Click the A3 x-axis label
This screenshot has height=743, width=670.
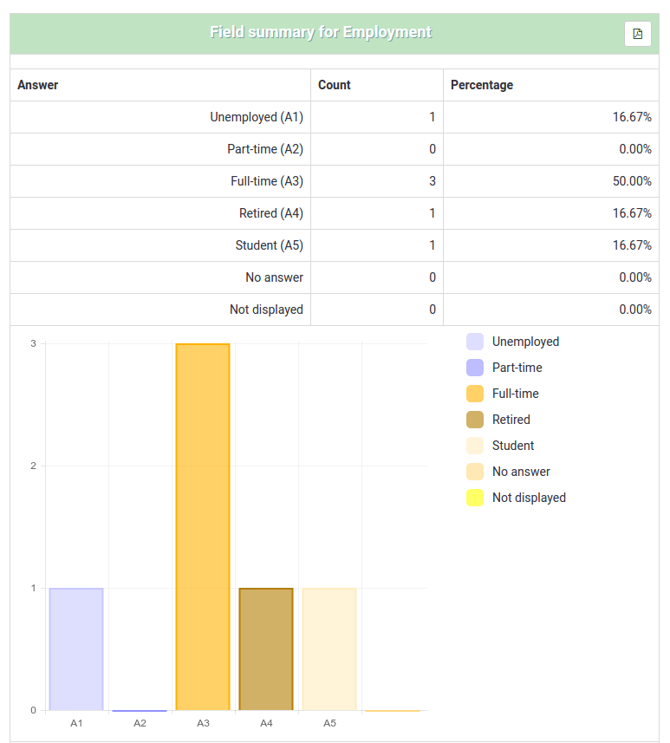203,722
